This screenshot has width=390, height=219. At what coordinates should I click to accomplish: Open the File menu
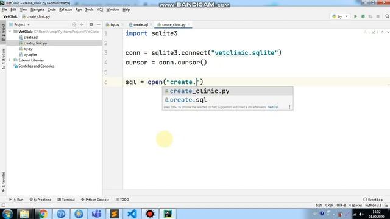[x=4, y=10]
